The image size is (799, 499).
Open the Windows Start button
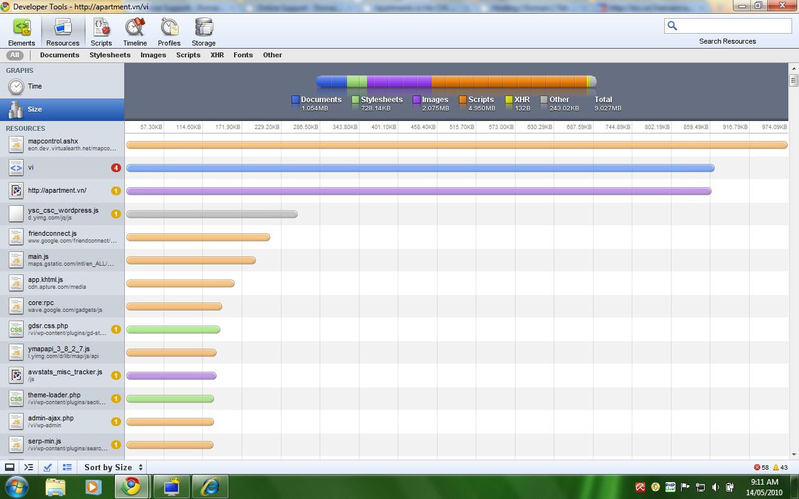click(16, 486)
